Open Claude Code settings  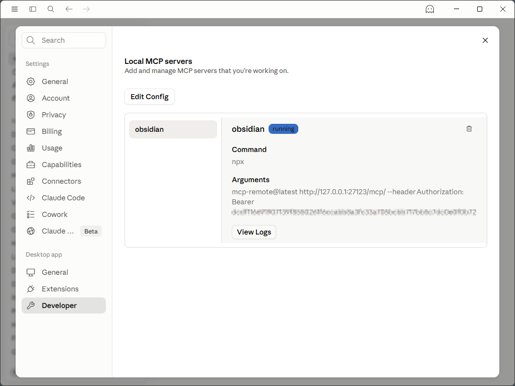(x=63, y=198)
